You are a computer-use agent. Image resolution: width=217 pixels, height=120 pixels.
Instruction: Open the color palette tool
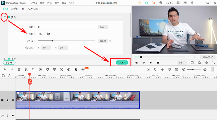[x=47, y=69]
